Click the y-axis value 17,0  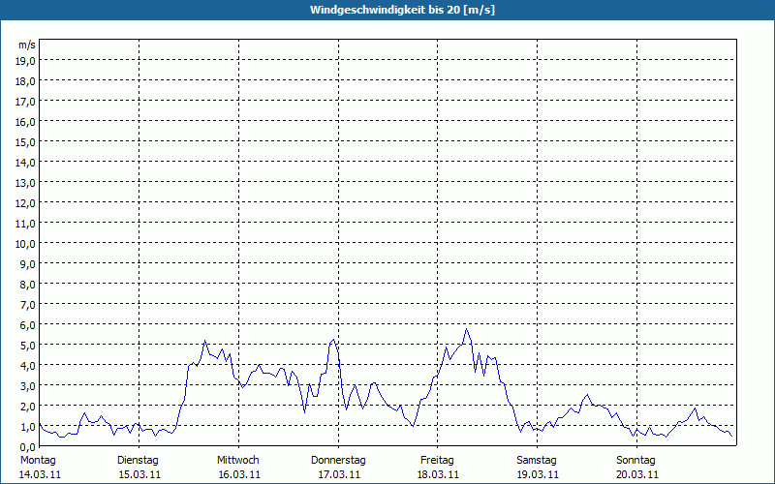(25, 102)
